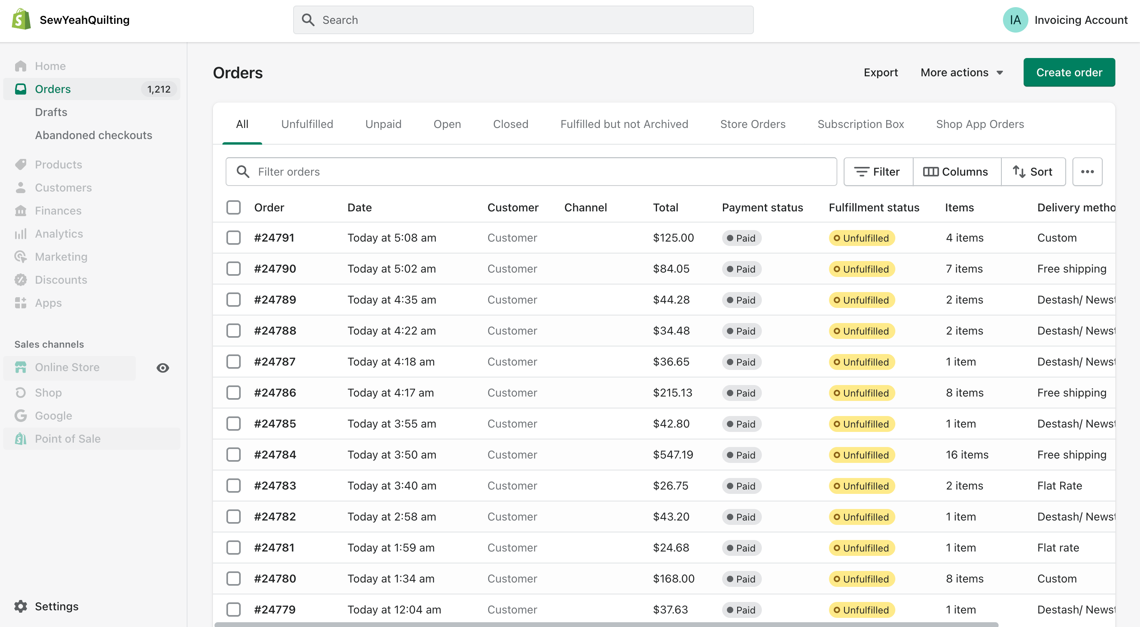Image resolution: width=1140 pixels, height=627 pixels.
Task: Open Customers person icon
Action: click(x=21, y=187)
